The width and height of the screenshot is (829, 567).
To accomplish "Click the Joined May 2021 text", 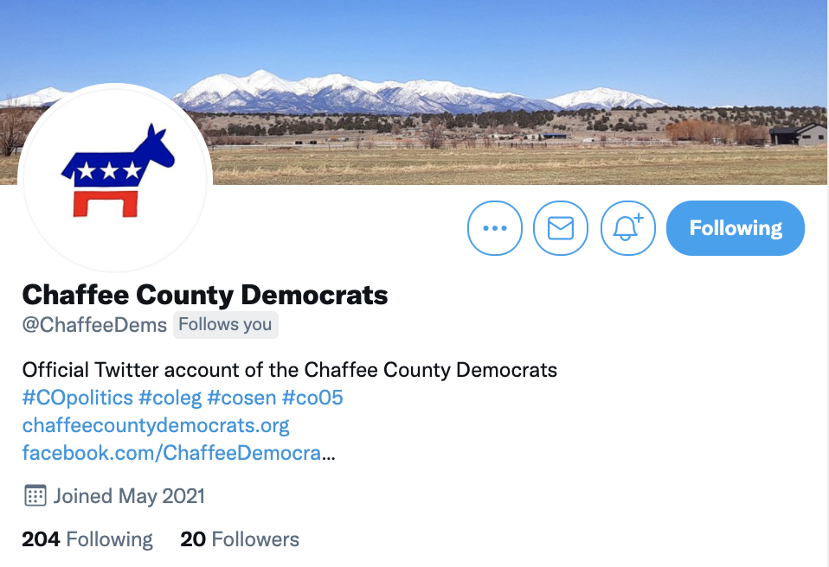I will 129,496.
